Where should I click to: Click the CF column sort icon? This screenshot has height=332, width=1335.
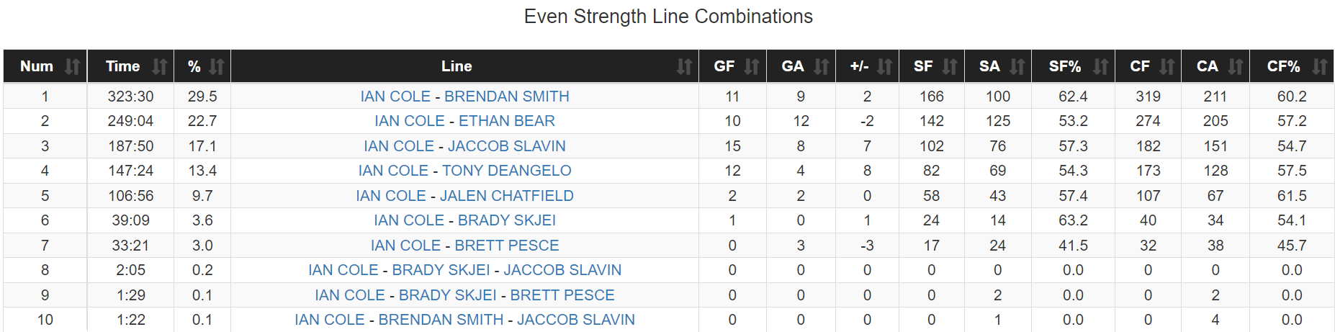click(1167, 67)
